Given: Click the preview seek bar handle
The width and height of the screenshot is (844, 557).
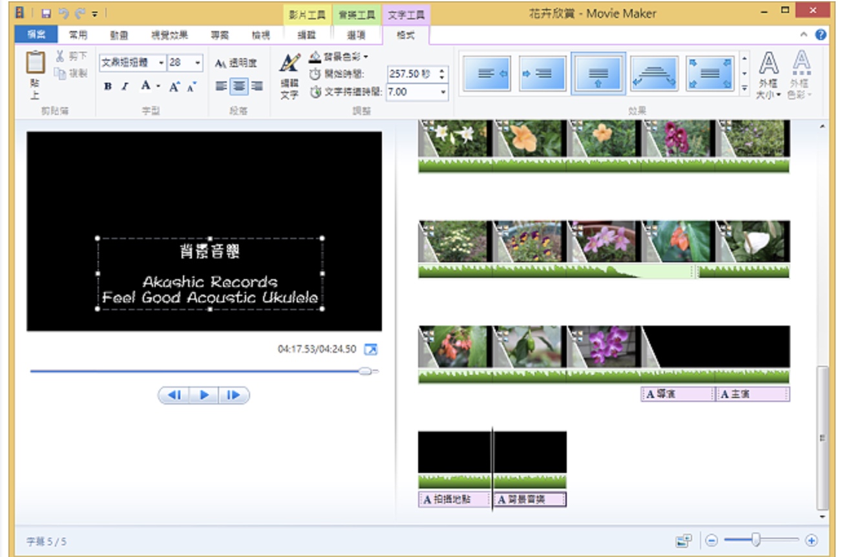Looking at the screenshot, I should click(365, 371).
